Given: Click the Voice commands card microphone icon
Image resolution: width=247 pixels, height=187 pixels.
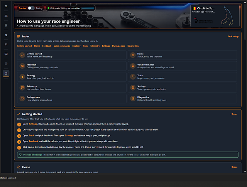Looking at the screenshot, I should pos(133,66).
